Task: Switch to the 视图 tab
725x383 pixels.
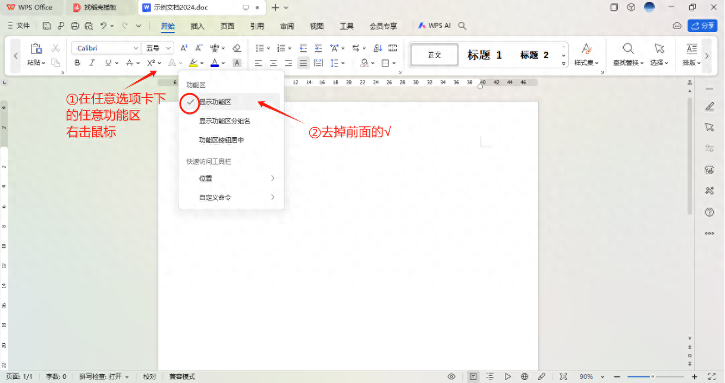Action: [316, 26]
